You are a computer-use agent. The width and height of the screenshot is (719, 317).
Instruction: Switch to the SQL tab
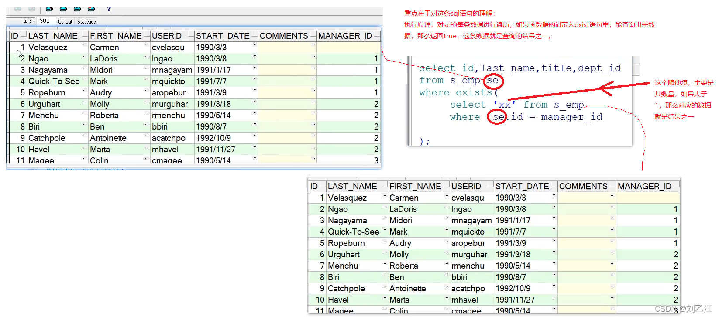pos(45,21)
